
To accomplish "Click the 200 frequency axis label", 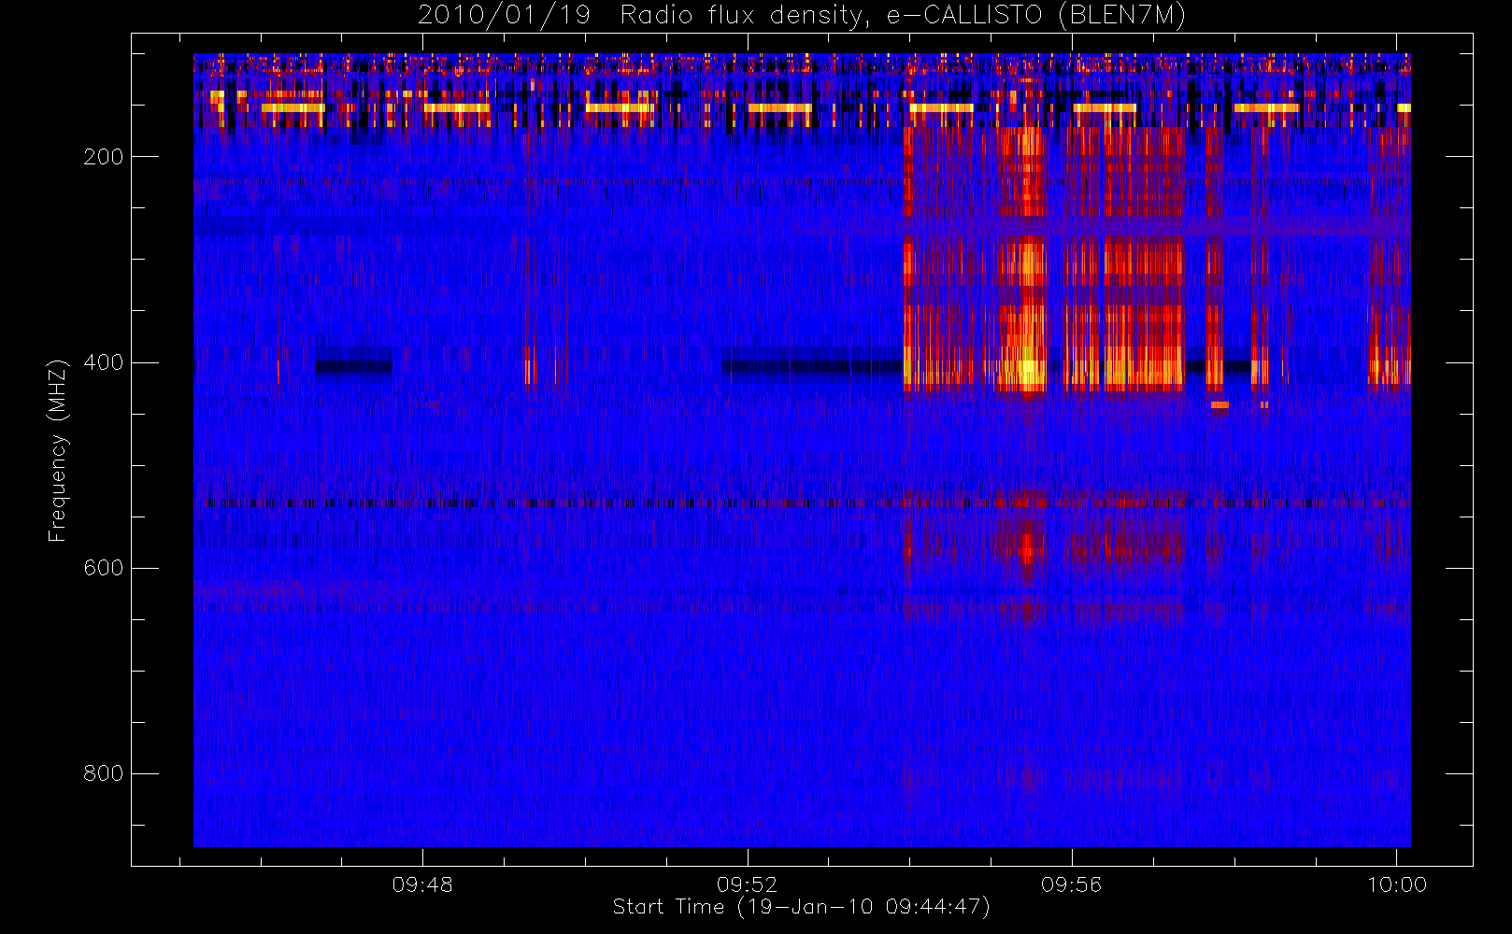I will click(x=103, y=157).
